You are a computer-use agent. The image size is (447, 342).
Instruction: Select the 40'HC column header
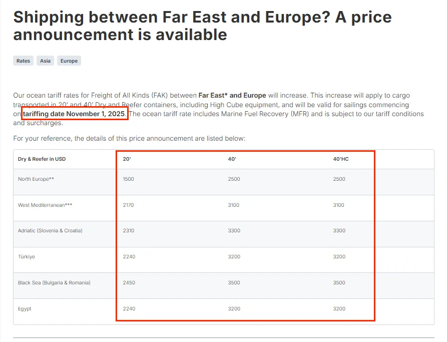click(340, 159)
